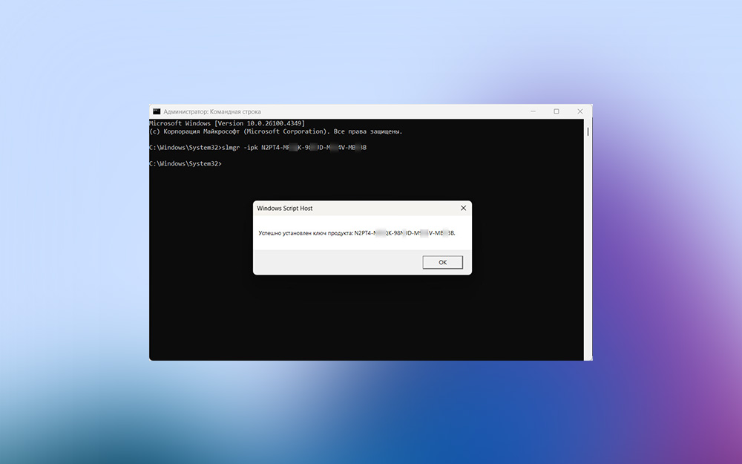Minimize the Command Prompt window

(x=533, y=111)
